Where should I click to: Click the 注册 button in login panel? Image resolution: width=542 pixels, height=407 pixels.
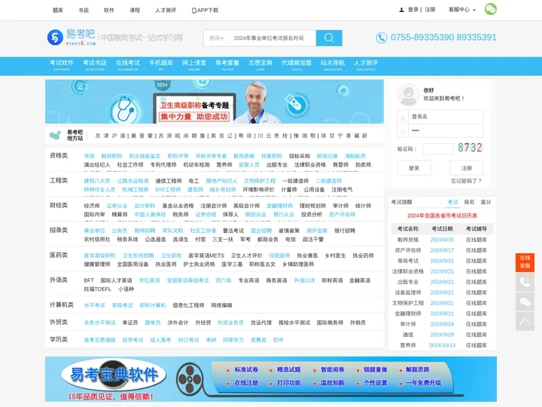[x=466, y=168]
